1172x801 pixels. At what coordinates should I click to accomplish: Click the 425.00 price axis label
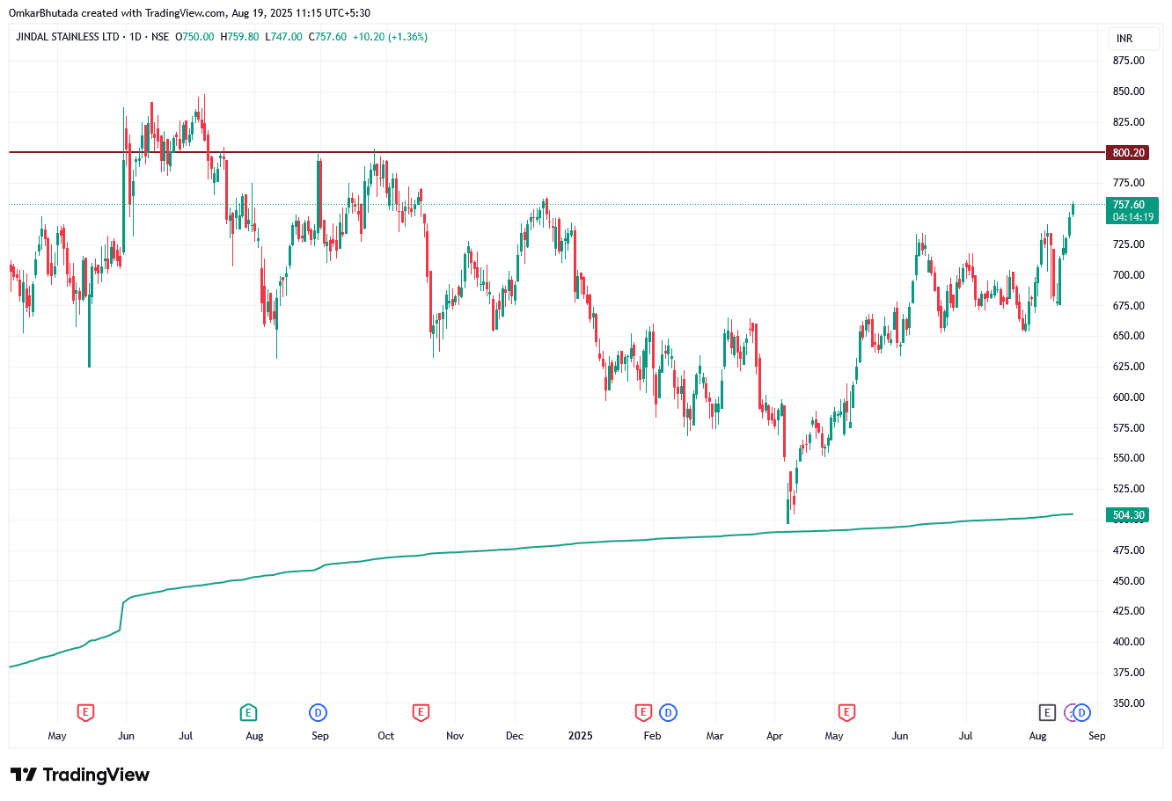[1129, 611]
